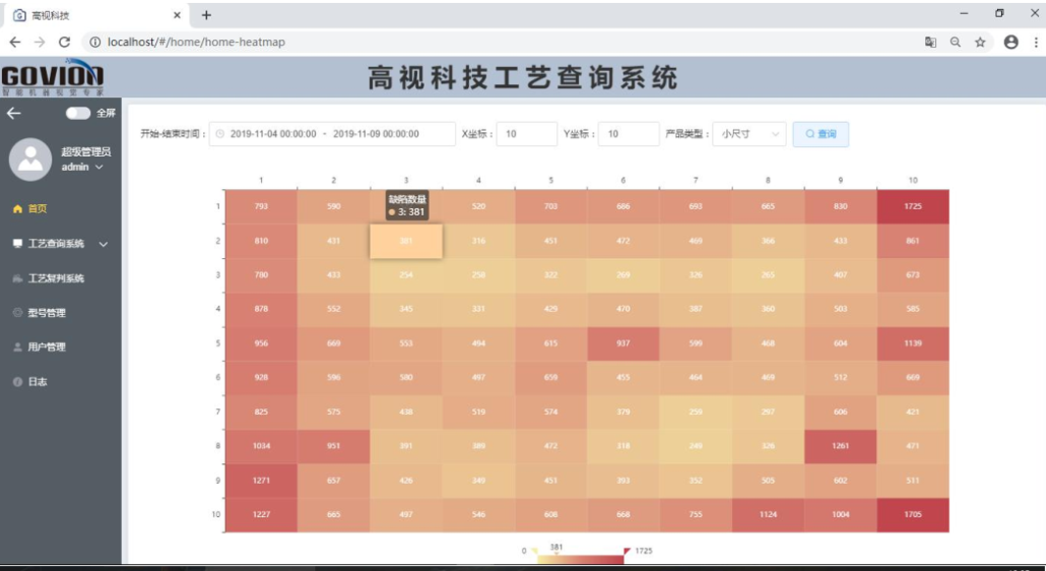This screenshot has width=1046, height=571.
Task: Click the heatmap cell with value 1261
Action: 841,446
